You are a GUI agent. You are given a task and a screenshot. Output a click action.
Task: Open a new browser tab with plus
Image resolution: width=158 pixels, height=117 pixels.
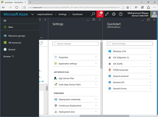pos(30,2)
